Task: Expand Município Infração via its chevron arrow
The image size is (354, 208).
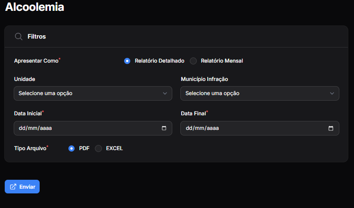Action: tap(332, 93)
